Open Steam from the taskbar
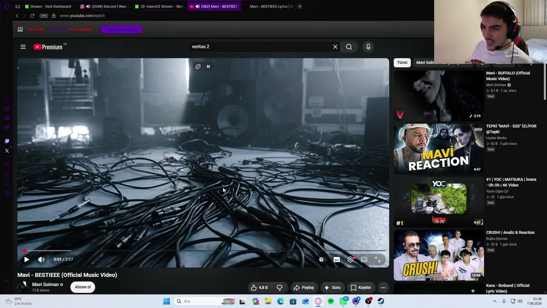The height and width of the screenshot is (308, 547). tap(381, 301)
